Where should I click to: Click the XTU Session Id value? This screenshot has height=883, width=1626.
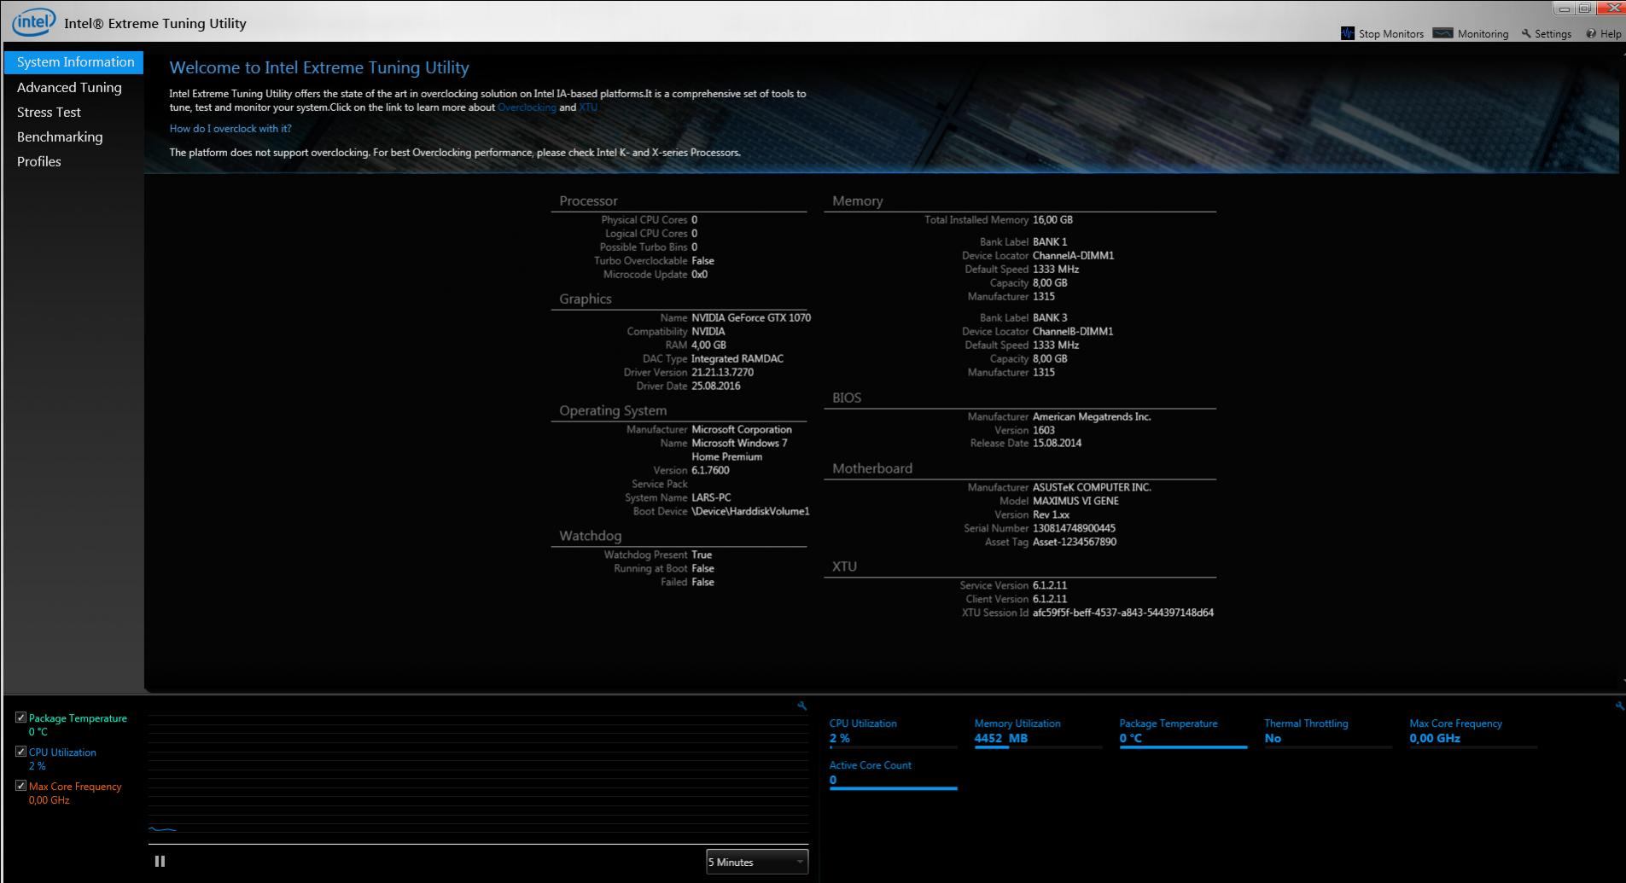point(1123,613)
